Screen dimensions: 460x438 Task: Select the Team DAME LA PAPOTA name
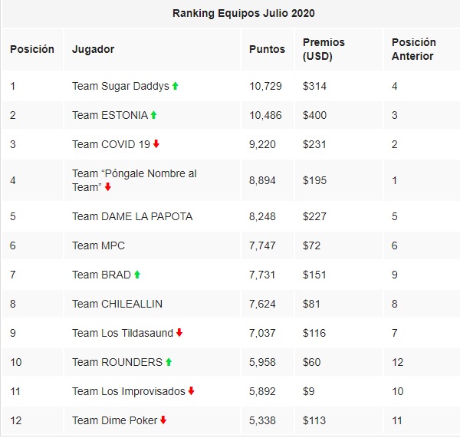[x=133, y=216]
